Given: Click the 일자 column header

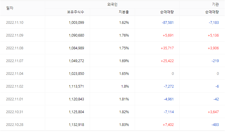Looking at the screenshot, I should [x=10, y=8].
